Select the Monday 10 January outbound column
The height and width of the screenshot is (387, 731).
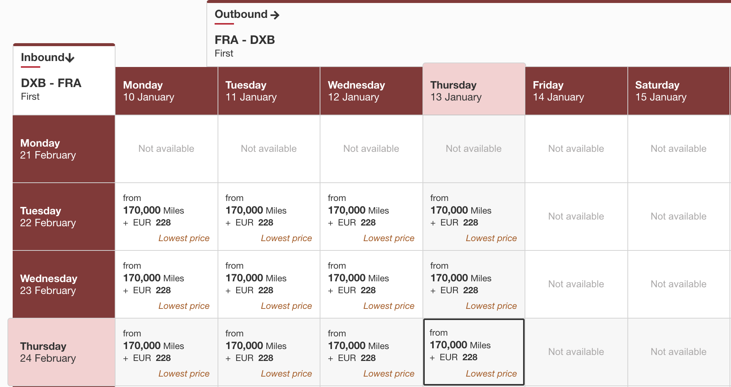(166, 91)
